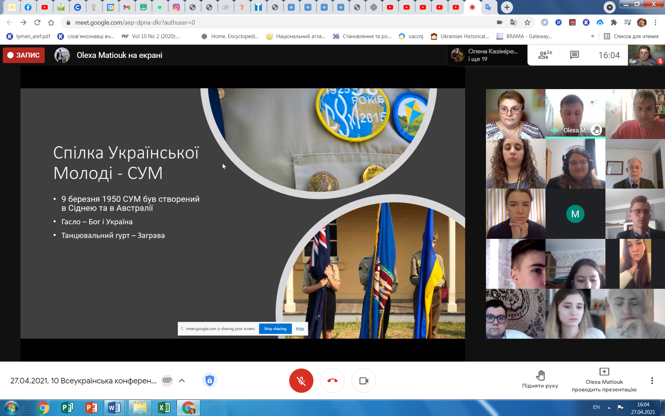Open the Chrome extensions puzzle icon

pos(614,23)
